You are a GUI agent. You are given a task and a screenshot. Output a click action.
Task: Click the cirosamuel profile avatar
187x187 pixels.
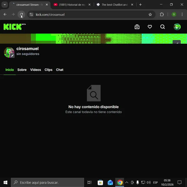pyautogui.click(x=9, y=52)
